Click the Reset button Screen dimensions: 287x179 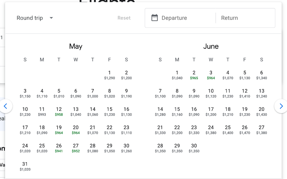coord(124,18)
